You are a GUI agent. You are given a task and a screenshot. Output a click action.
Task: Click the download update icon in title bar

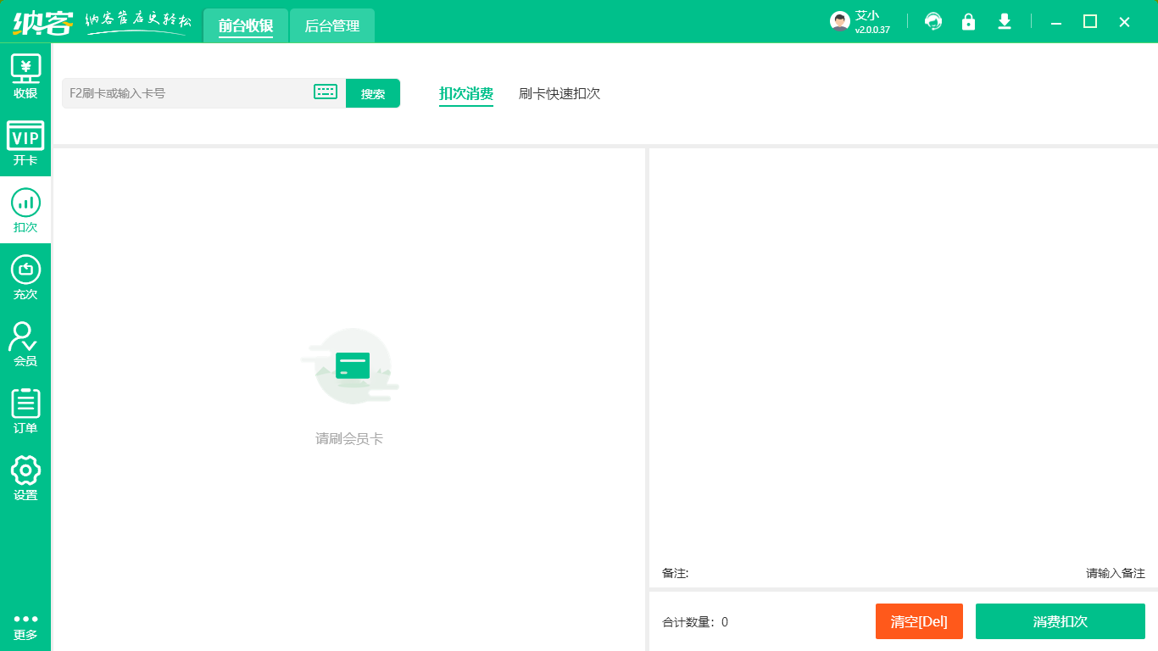pos(1004,21)
